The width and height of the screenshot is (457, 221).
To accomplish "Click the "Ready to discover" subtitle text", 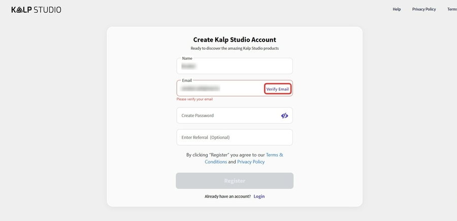I will [235, 49].
